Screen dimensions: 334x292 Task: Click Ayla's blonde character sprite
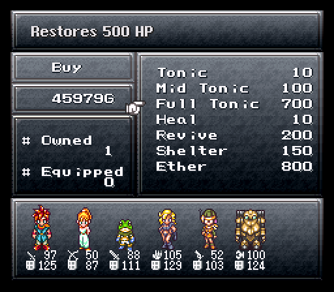pos(168,229)
